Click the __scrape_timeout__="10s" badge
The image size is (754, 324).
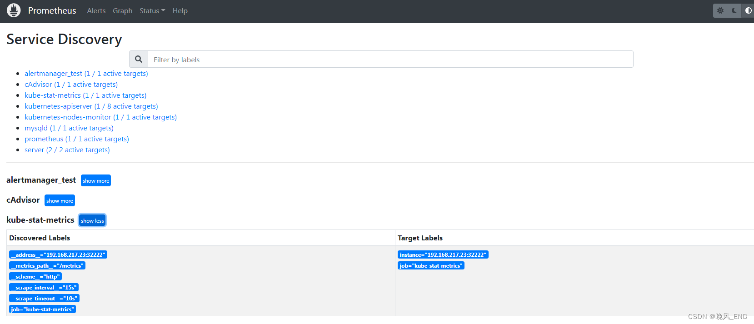click(44, 298)
